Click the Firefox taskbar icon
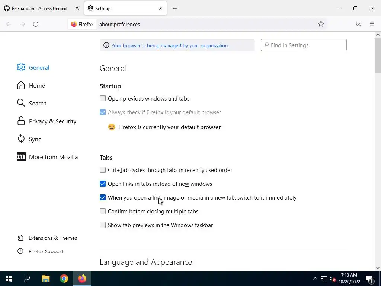381x286 pixels. [x=82, y=279]
